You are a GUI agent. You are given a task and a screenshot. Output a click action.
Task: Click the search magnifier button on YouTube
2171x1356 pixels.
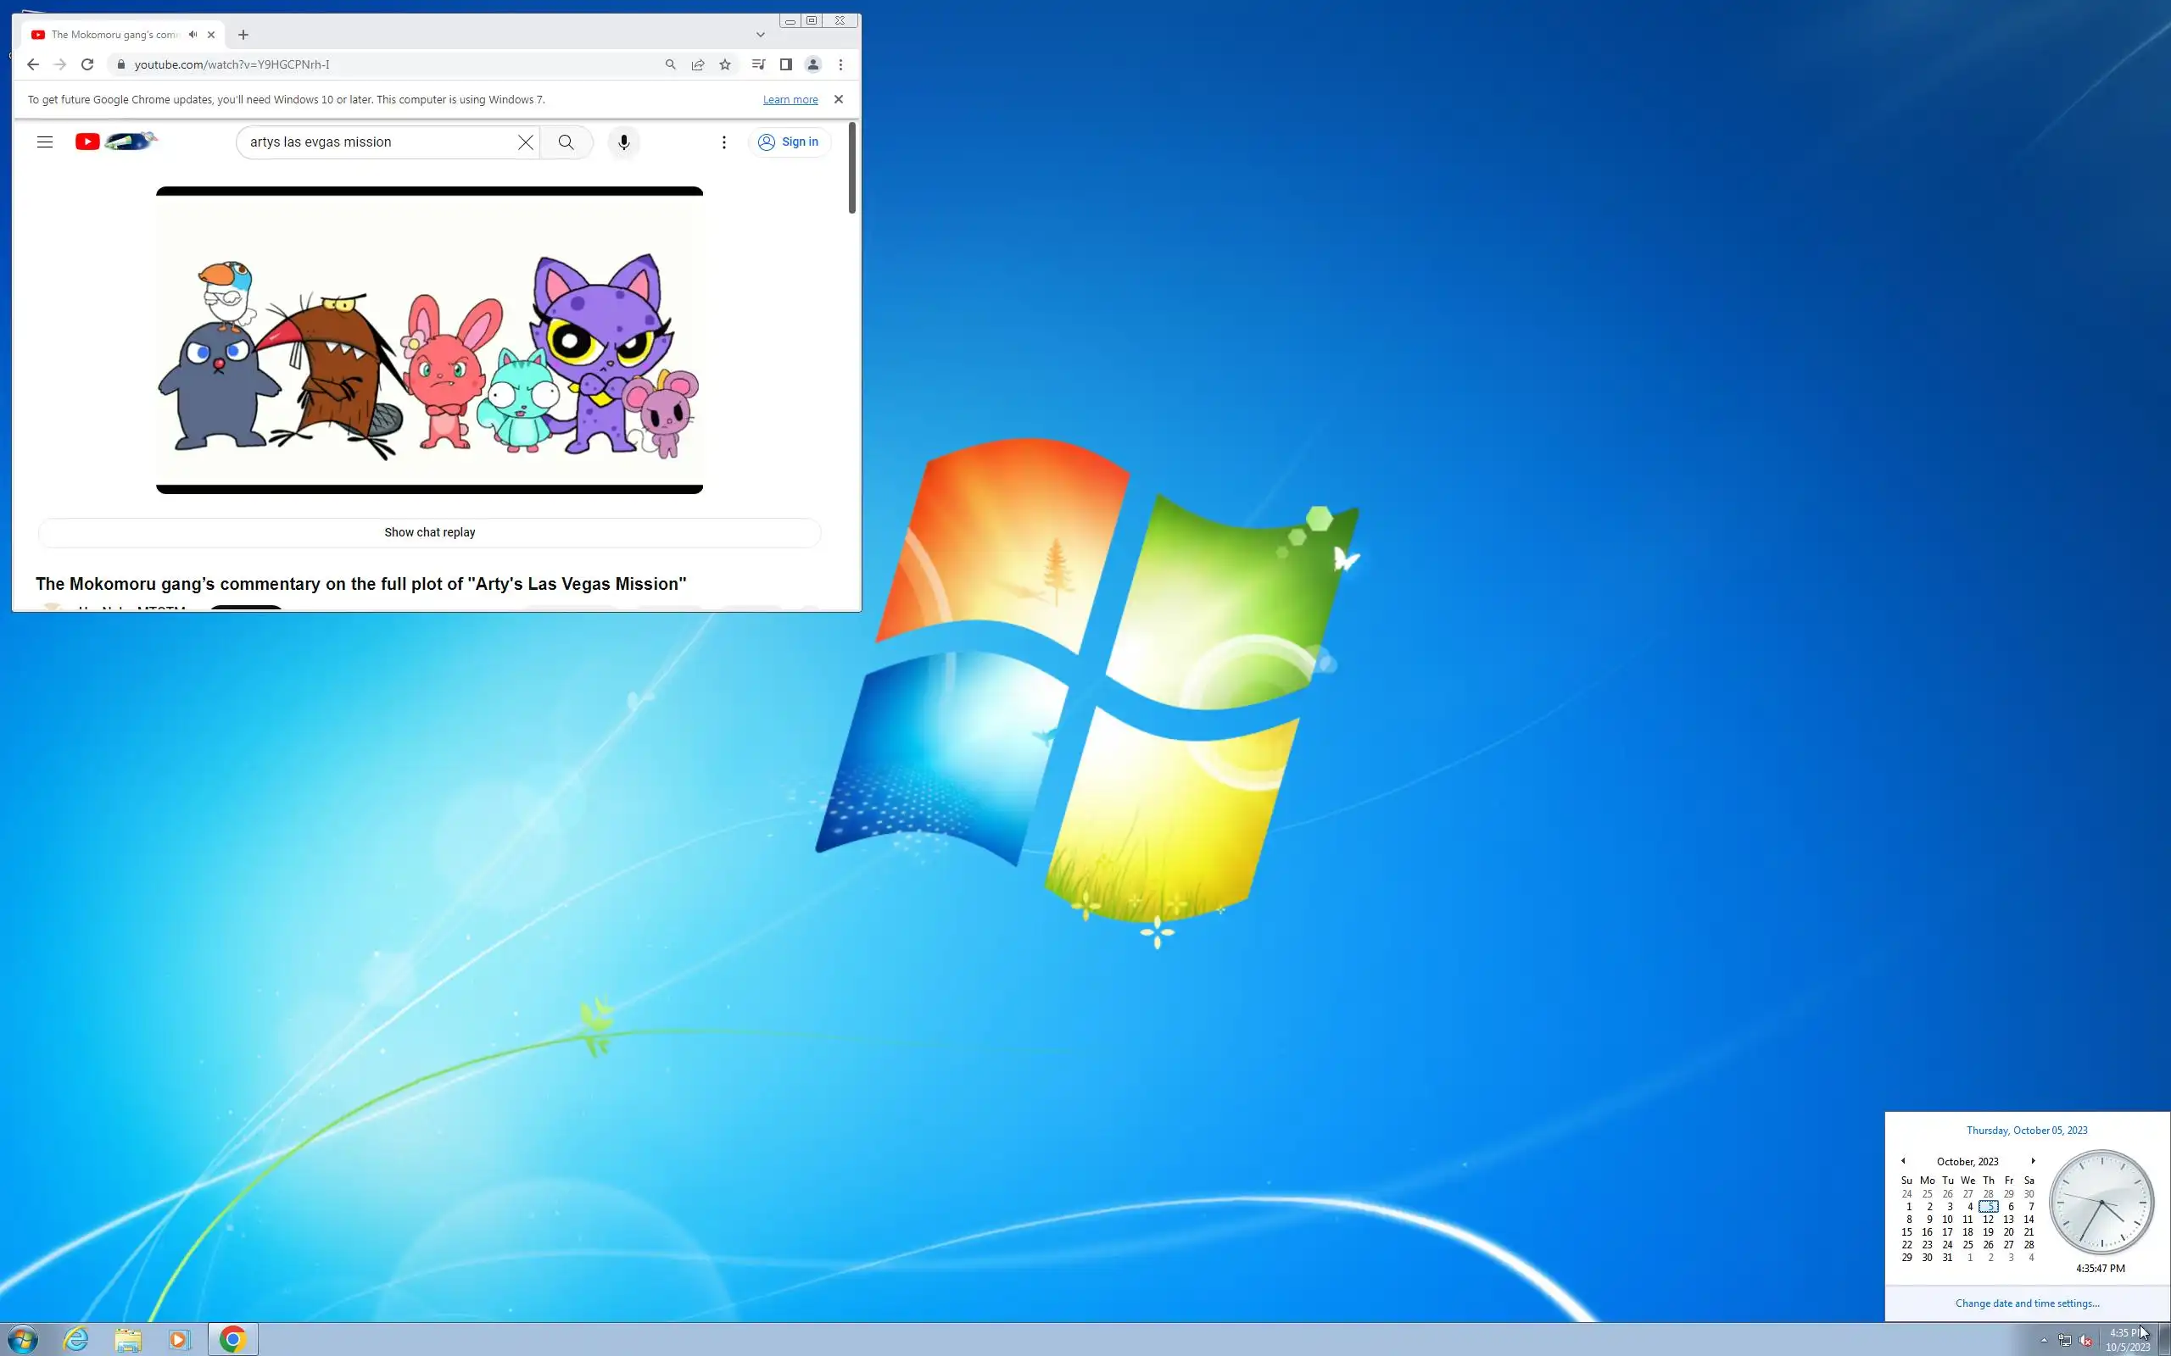point(566,142)
